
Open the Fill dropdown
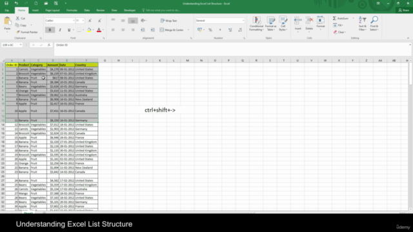[338, 25]
